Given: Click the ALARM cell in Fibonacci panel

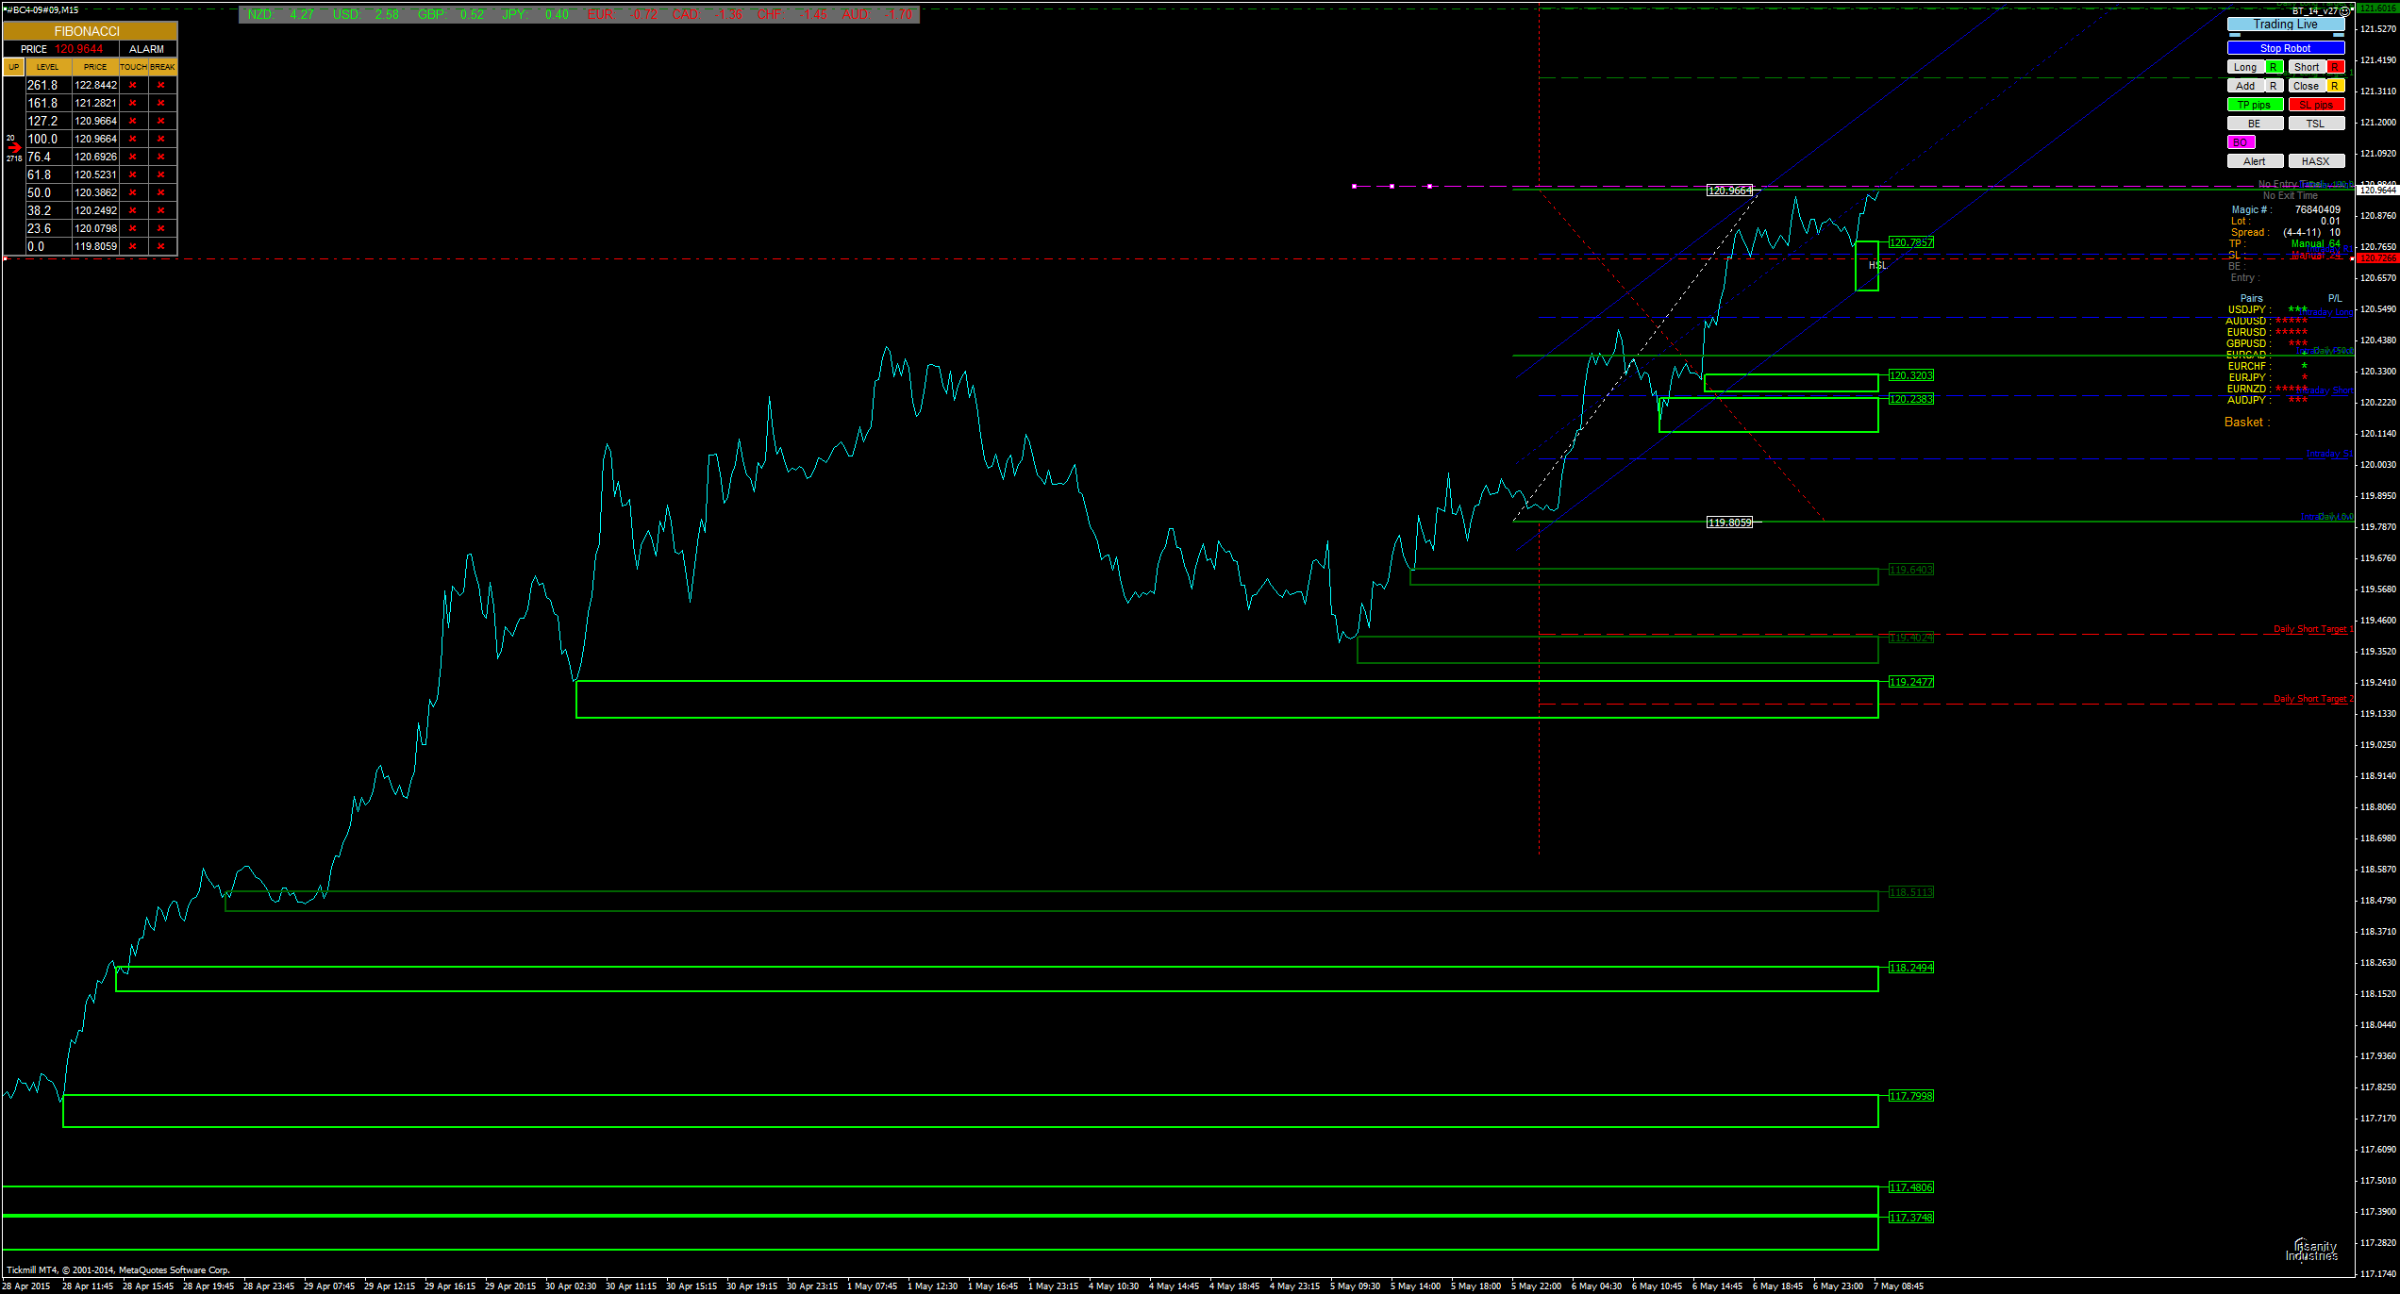Looking at the screenshot, I should tap(147, 49).
